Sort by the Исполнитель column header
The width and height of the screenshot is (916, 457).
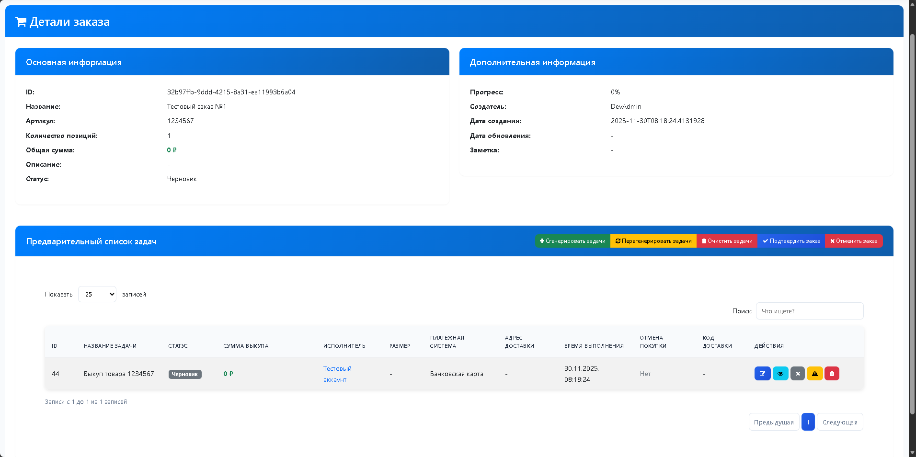[344, 346]
